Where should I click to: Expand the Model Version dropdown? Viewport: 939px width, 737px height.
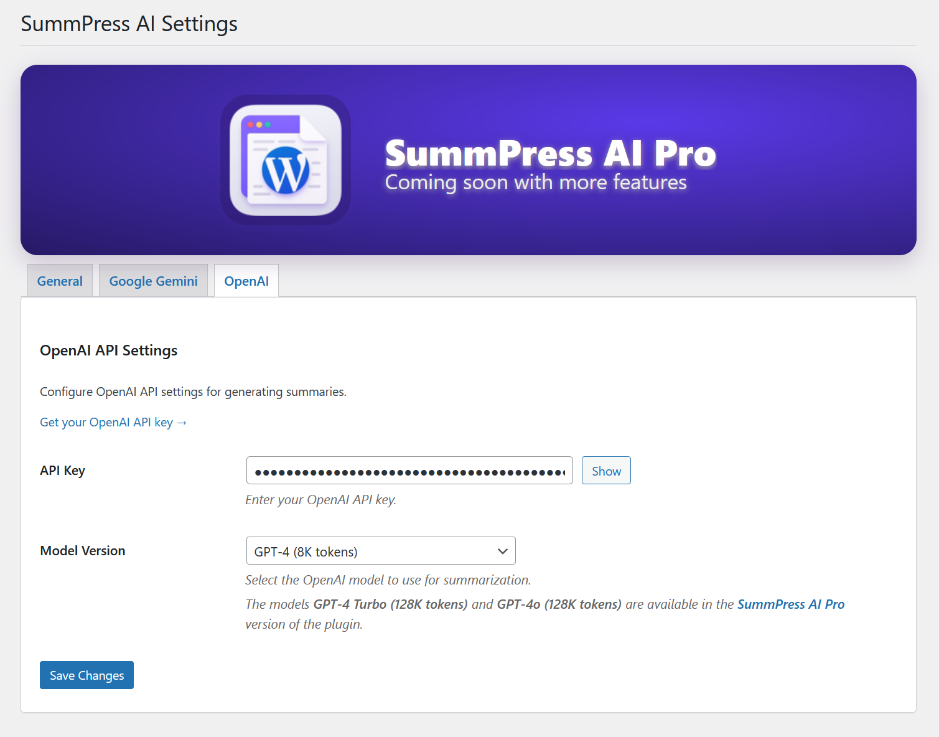pos(381,551)
